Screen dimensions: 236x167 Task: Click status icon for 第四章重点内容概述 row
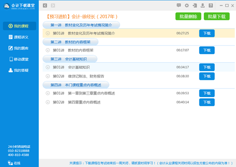(48, 102)
